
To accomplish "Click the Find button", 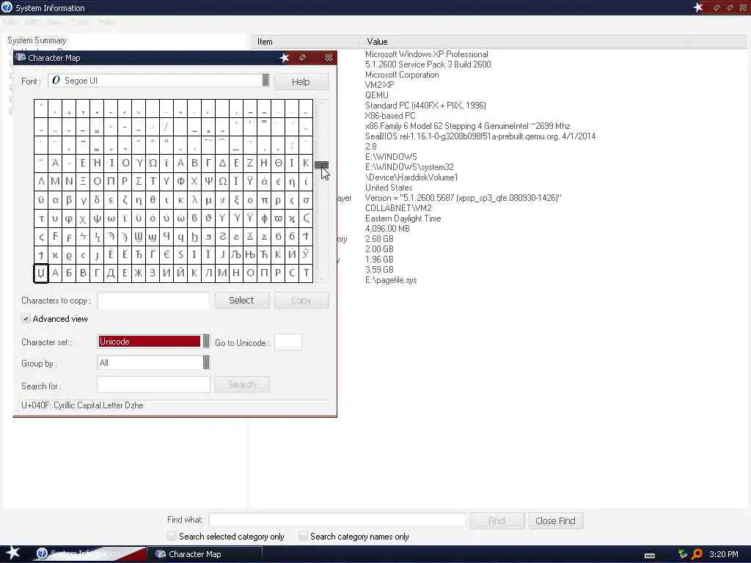I will click(497, 520).
